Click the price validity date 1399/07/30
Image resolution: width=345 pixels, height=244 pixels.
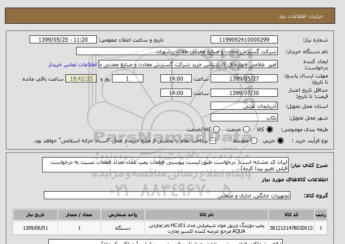tap(244, 93)
